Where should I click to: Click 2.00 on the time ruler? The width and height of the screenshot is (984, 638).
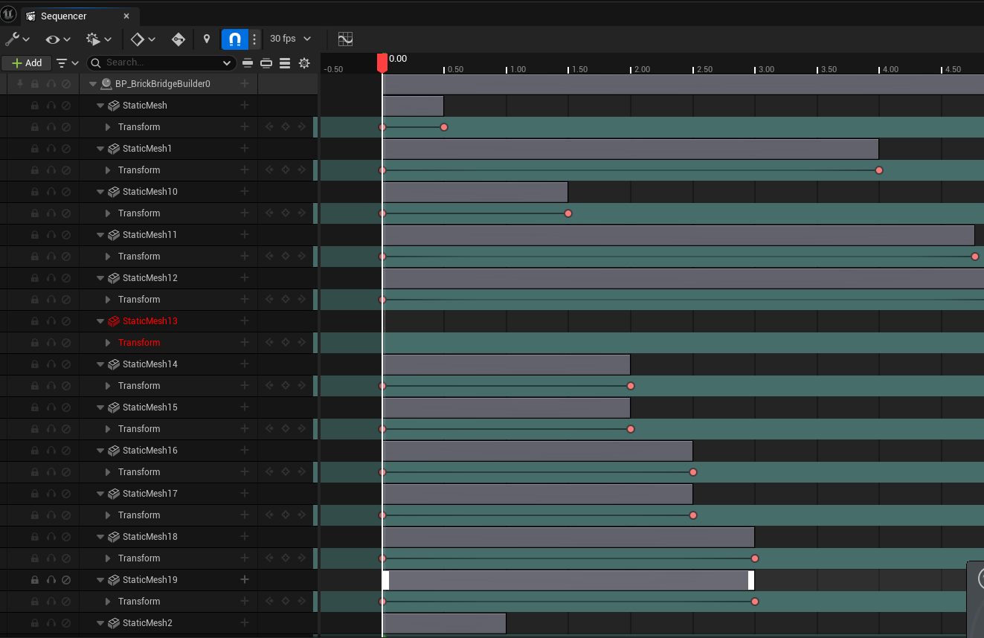point(640,69)
